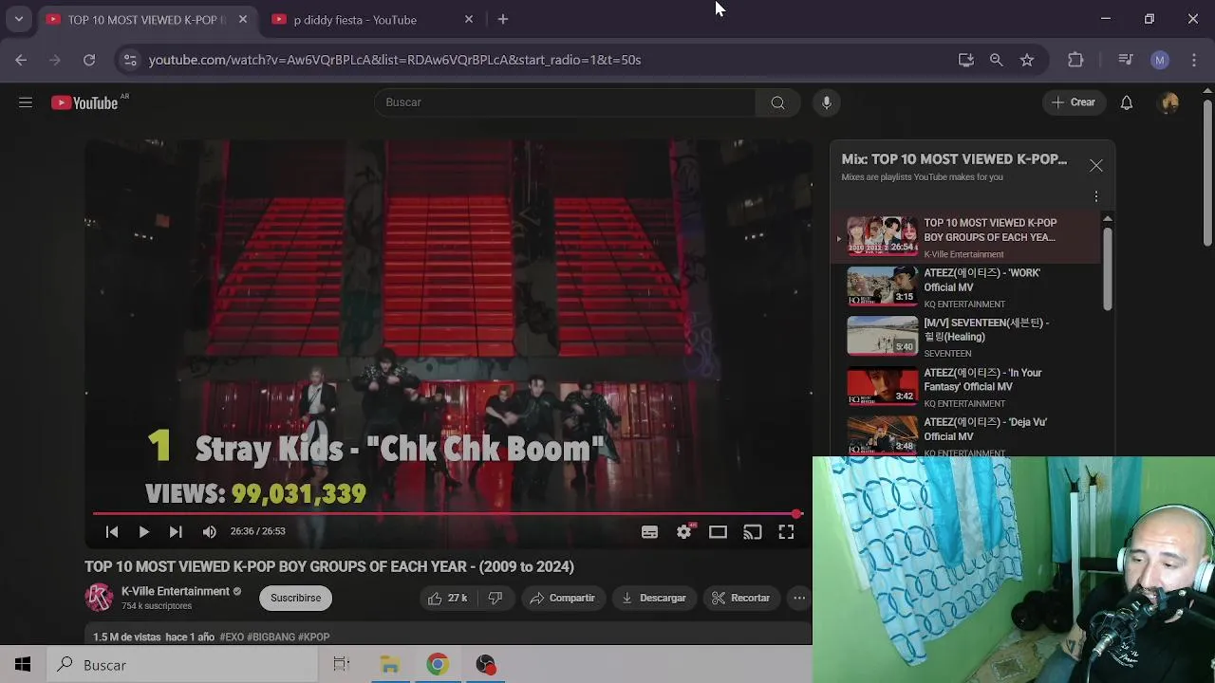The height and width of the screenshot is (683, 1215).
Task: Open the Chrome profile button
Action: click(x=1160, y=60)
